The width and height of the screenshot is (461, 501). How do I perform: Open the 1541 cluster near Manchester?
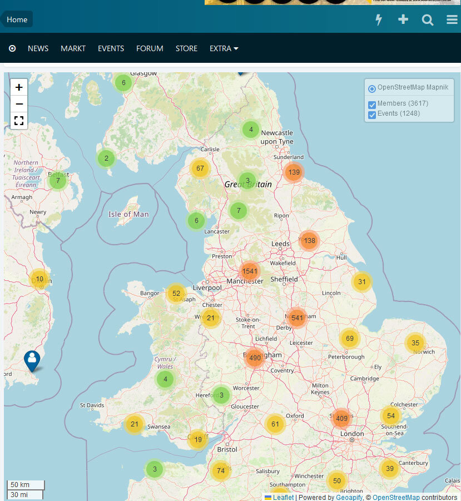point(250,271)
